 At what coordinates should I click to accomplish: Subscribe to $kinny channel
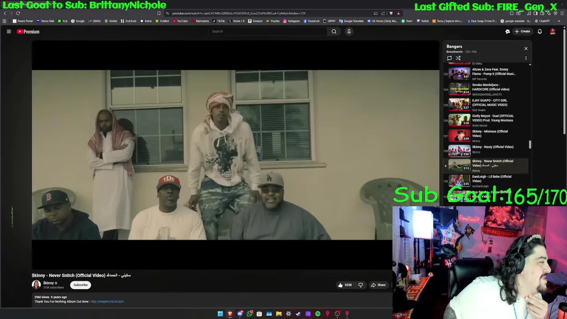click(81, 285)
